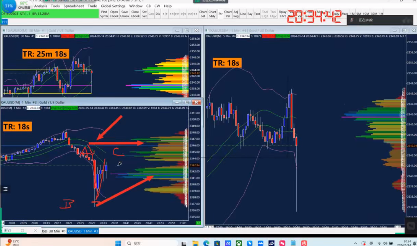Open hamburger menu on 1 Min chart
The width and height of the screenshot is (417, 246).
[x=5, y=189]
